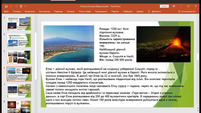Open the Довідка tab
The width and height of the screenshot is (201, 113).
click(x=140, y=11)
